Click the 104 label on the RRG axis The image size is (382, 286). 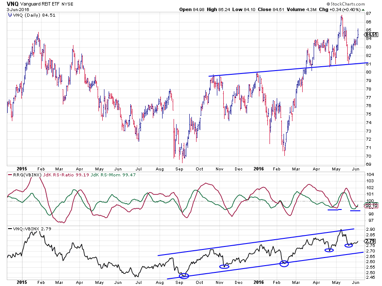click(370, 174)
